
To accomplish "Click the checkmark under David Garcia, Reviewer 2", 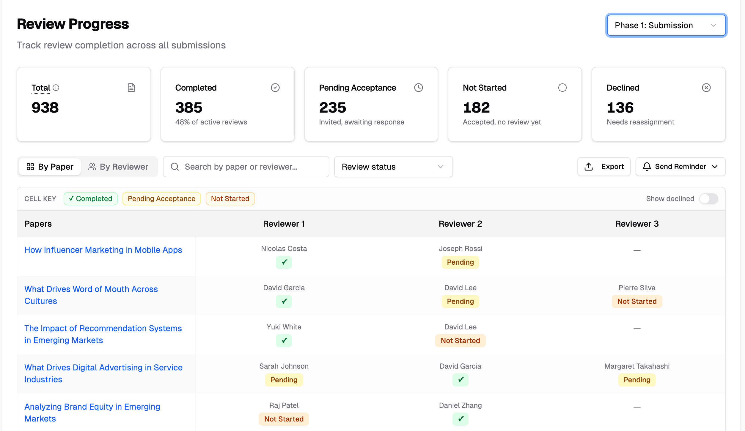I will [460, 380].
